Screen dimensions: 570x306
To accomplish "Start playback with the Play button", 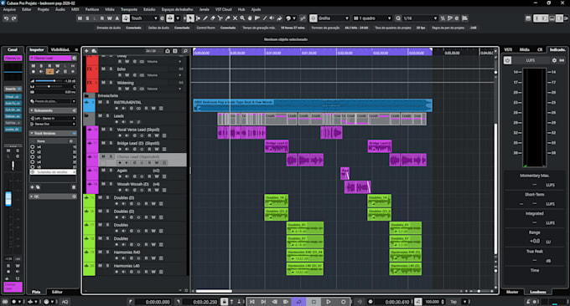I will 329,302.
